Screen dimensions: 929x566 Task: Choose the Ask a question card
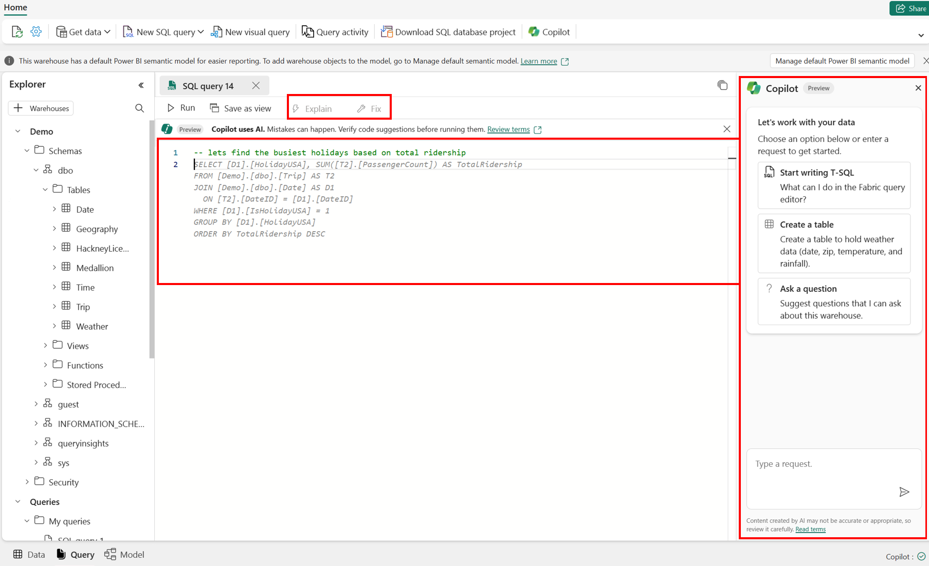[834, 301]
